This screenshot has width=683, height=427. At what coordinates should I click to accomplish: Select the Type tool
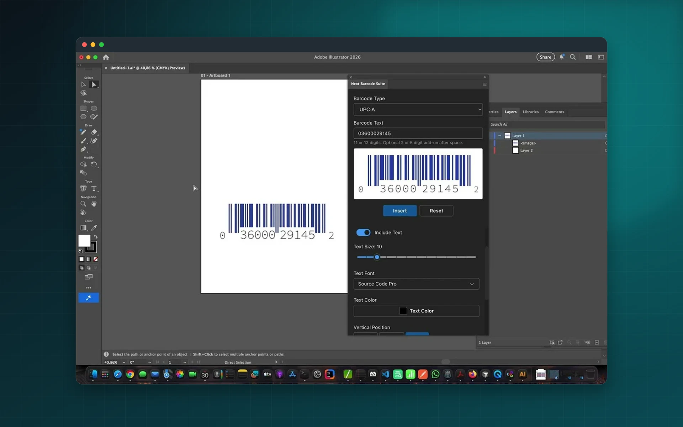(94, 189)
